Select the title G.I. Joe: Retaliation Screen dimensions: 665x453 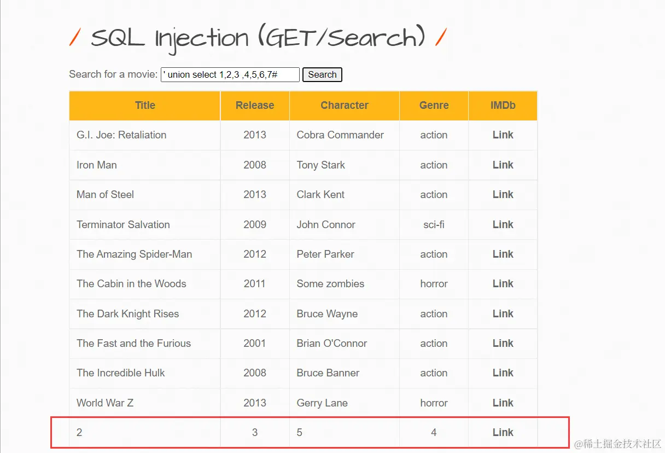(121, 135)
